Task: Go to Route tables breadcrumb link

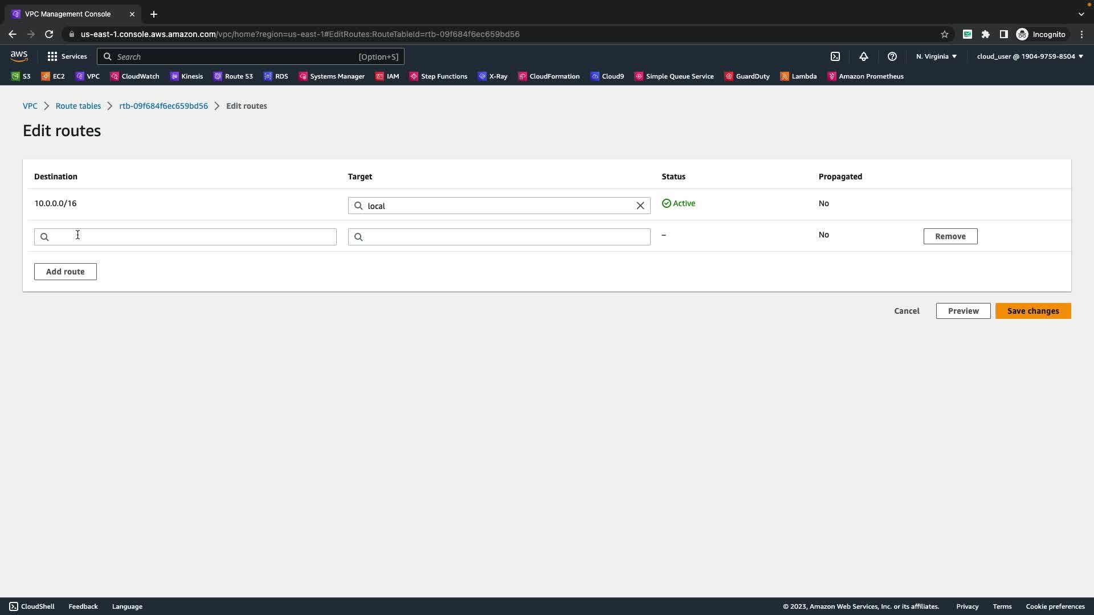Action: pos(78,106)
